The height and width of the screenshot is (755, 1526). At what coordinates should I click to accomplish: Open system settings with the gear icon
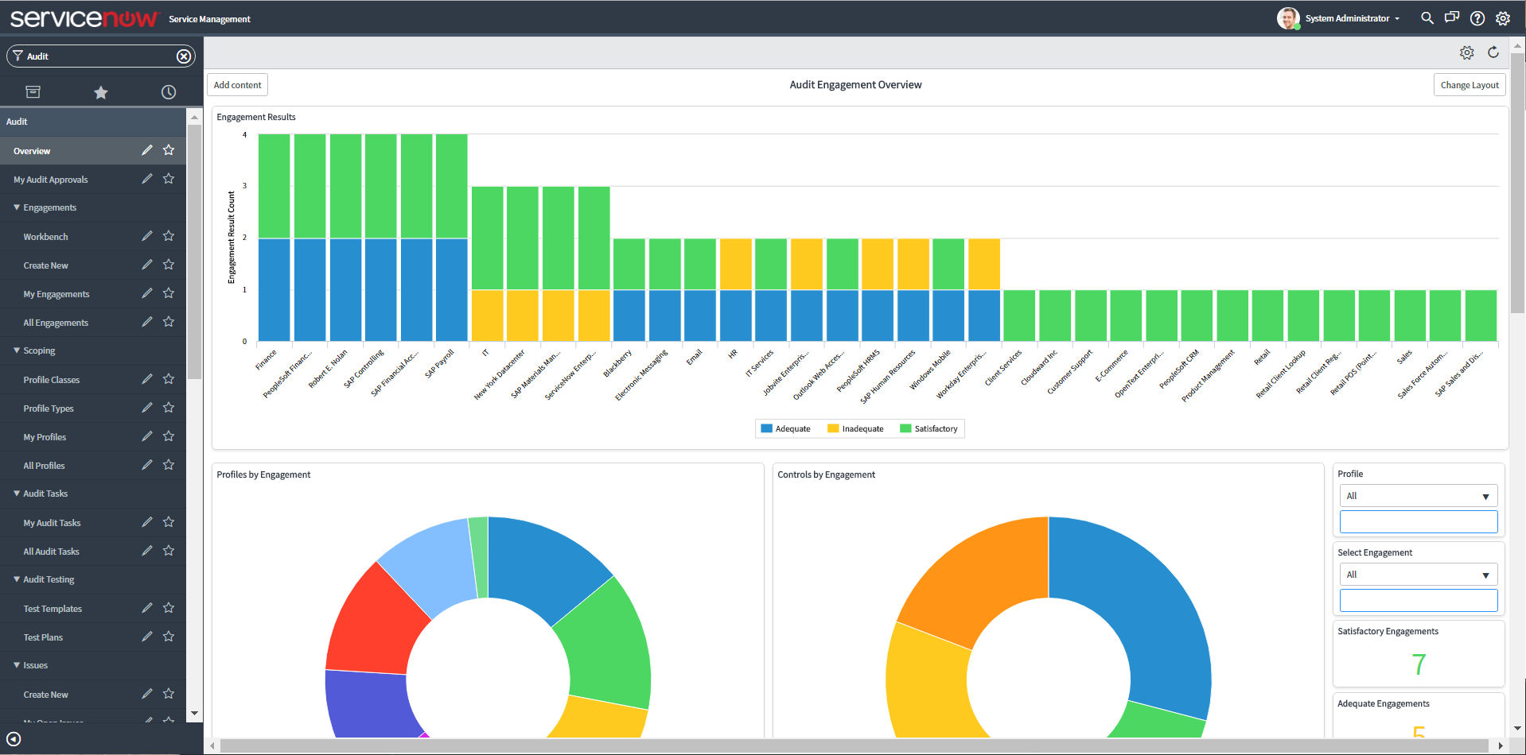tap(1503, 17)
